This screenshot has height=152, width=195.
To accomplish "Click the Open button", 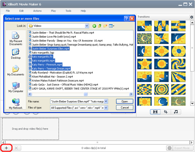I will [125, 101].
